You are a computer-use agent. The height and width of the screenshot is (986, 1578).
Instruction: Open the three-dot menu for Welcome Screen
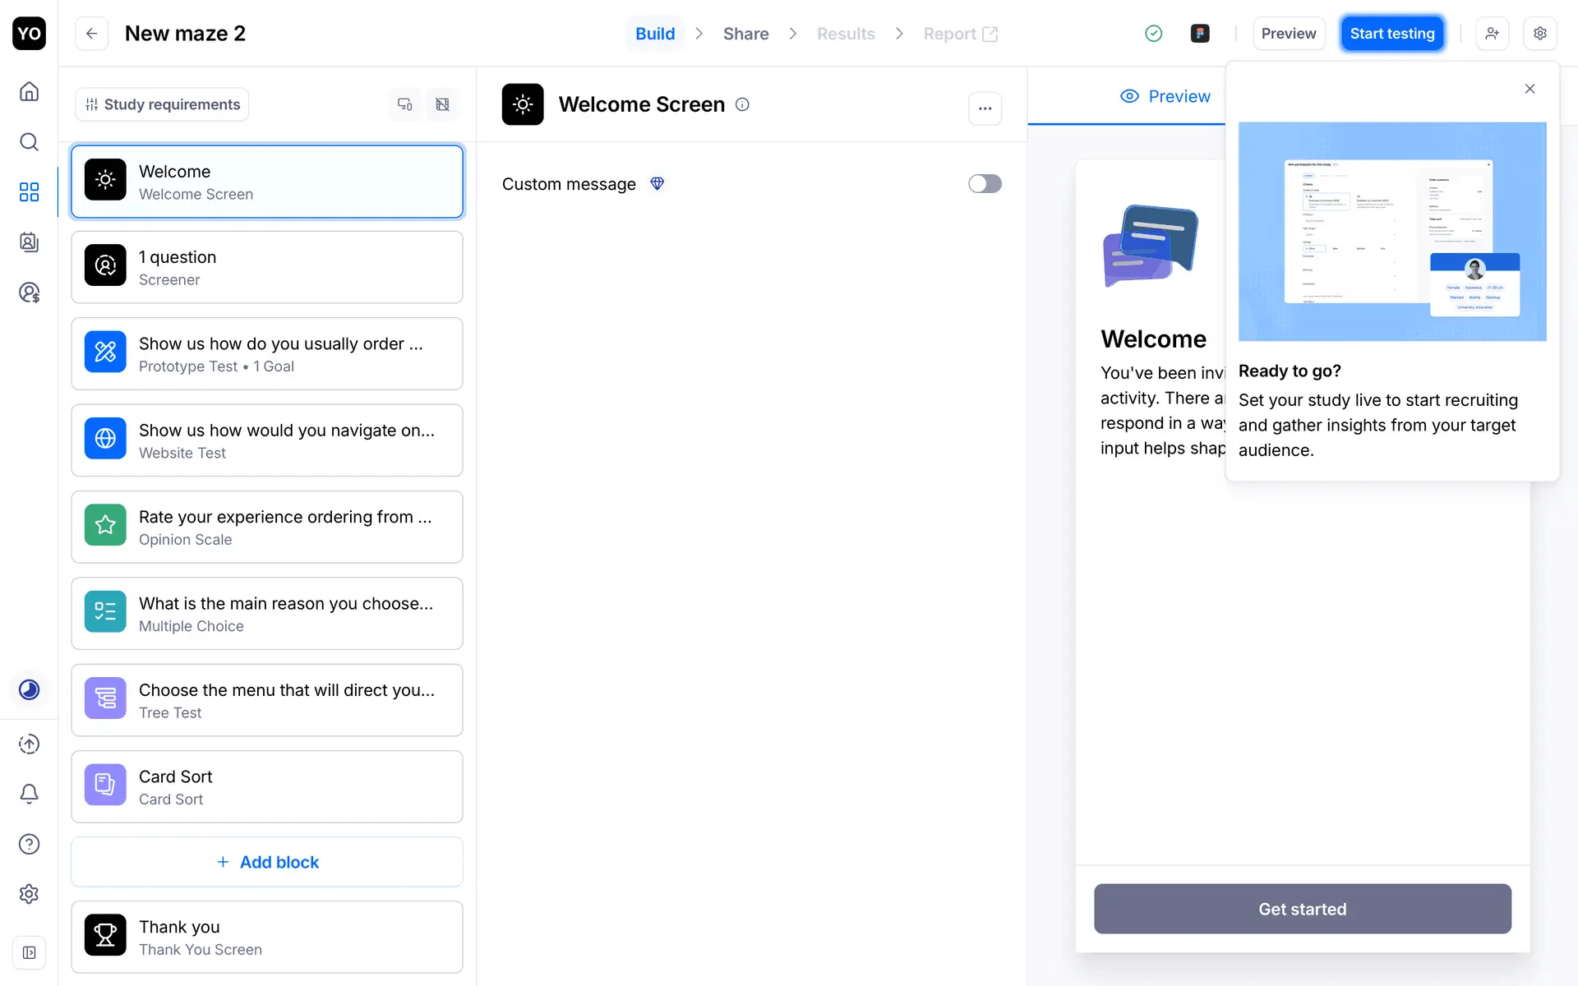(985, 108)
